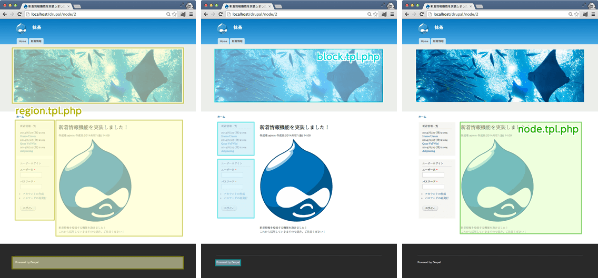
Task: Click the ユーザー名 field in the right window
Action: click(x=433, y=175)
